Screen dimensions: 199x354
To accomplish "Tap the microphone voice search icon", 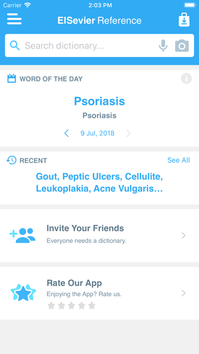I will (163, 46).
